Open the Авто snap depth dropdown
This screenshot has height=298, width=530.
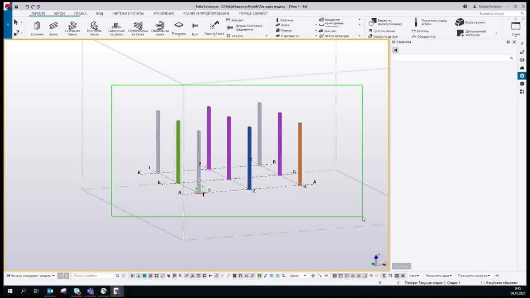pos(414,276)
